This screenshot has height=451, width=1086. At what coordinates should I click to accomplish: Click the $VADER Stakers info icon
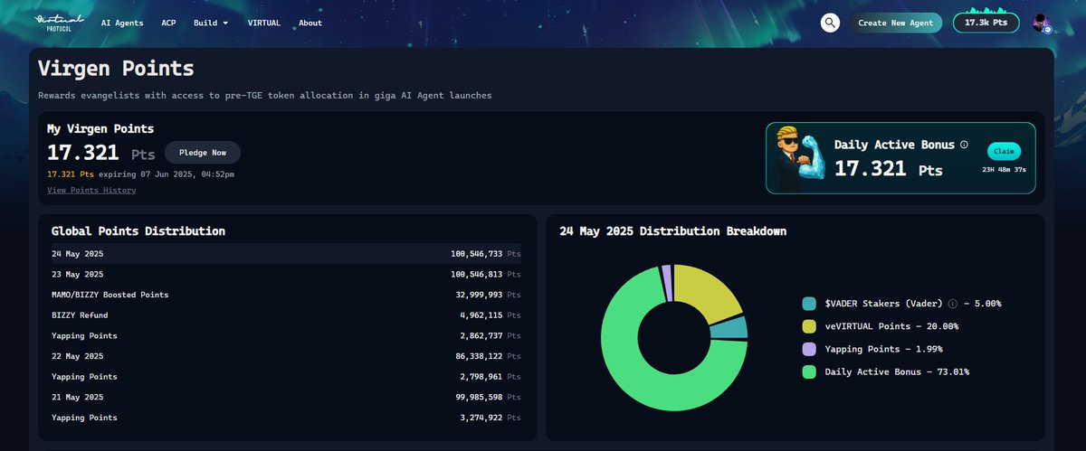coord(953,304)
